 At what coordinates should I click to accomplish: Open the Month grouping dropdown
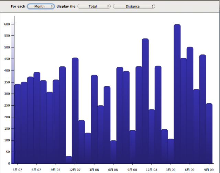click(41, 6)
